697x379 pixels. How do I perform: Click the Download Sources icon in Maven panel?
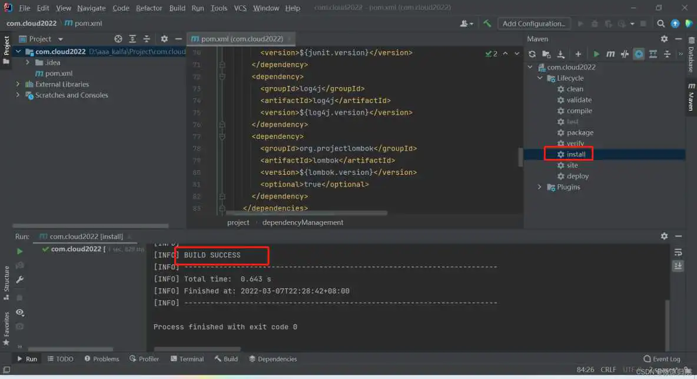(x=561, y=54)
